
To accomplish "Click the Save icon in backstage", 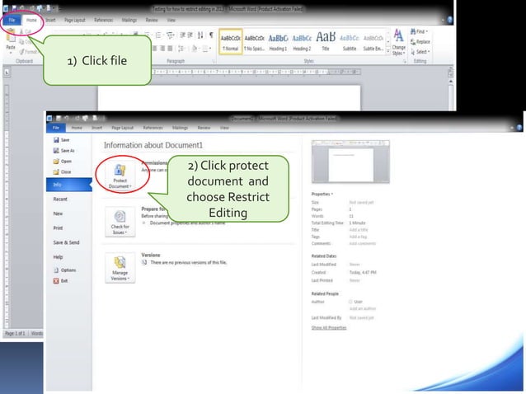I will point(56,140).
